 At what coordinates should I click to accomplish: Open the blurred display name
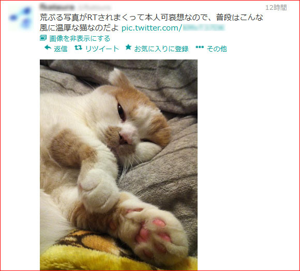(57, 7)
